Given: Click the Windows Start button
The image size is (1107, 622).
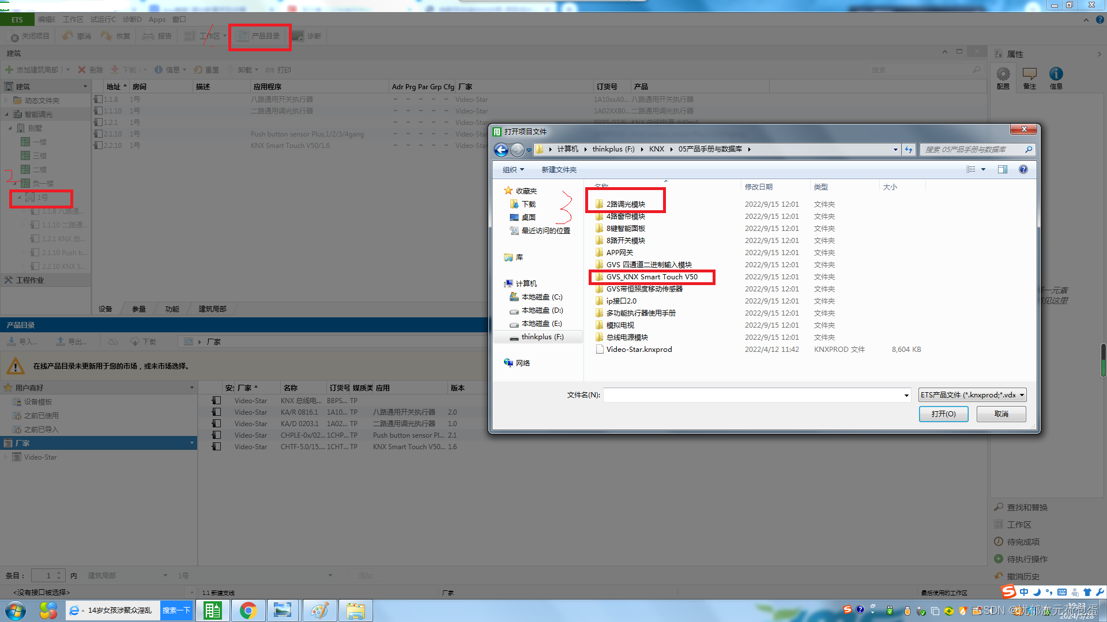Looking at the screenshot, I should (x=16, y=610).
